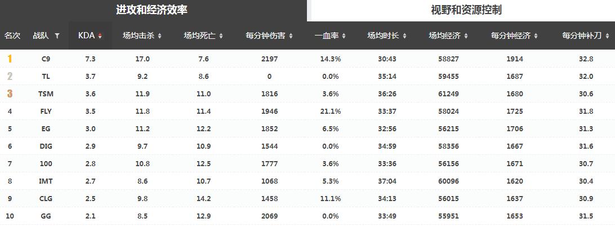Click the gold rank 1 medal

10,59
